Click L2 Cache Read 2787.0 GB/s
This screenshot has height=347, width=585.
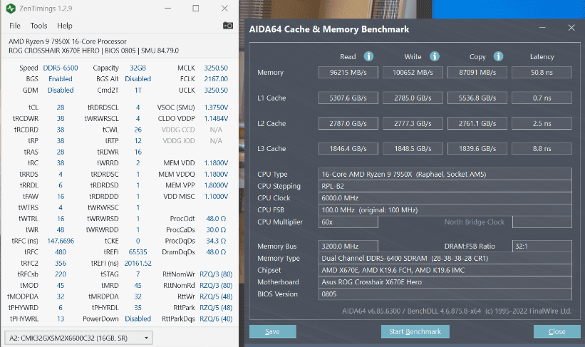(348, 123)
